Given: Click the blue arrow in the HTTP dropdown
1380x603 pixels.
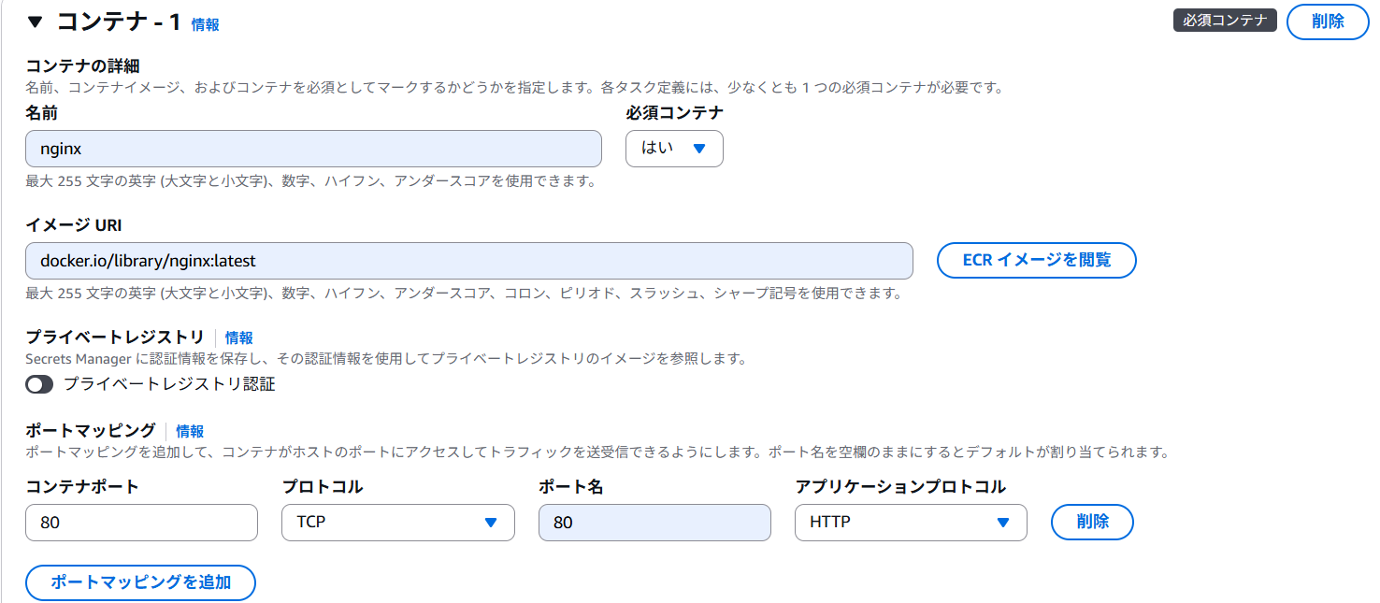Looking at the screenshot, I should (1003, 523).
